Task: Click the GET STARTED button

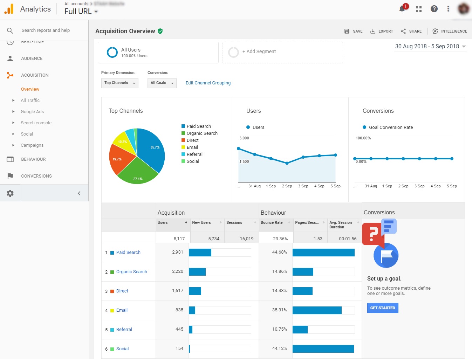Action: pos(383,308)
